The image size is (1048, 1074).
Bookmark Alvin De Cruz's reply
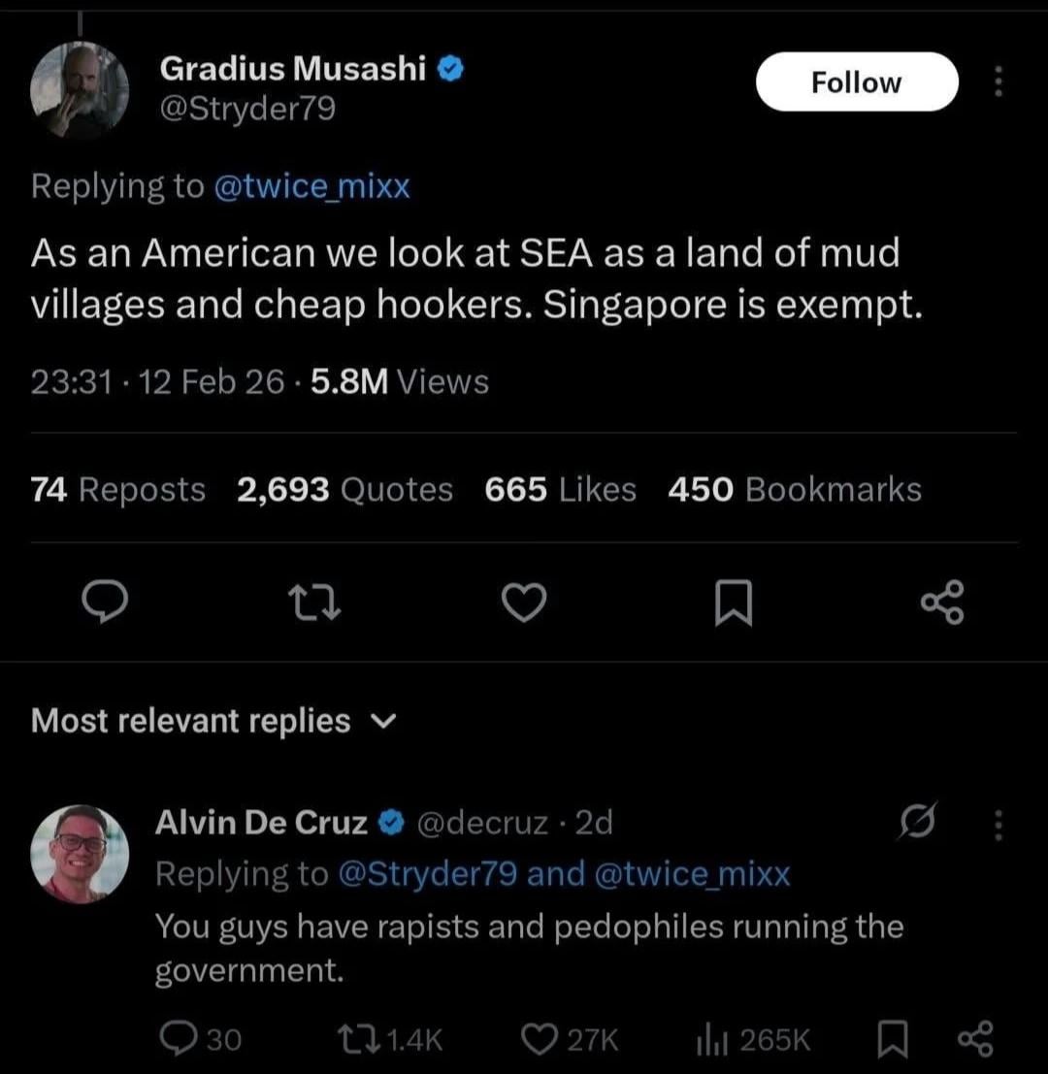pos(889,1039)
